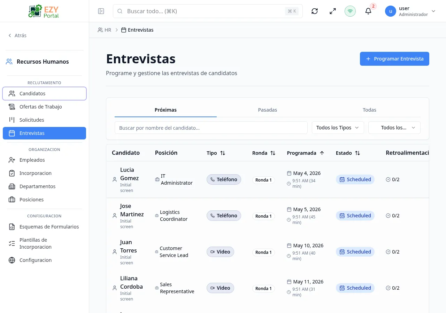Click the Empleados sidebar icon
This screenshot has width=446, height=313.
12,160
